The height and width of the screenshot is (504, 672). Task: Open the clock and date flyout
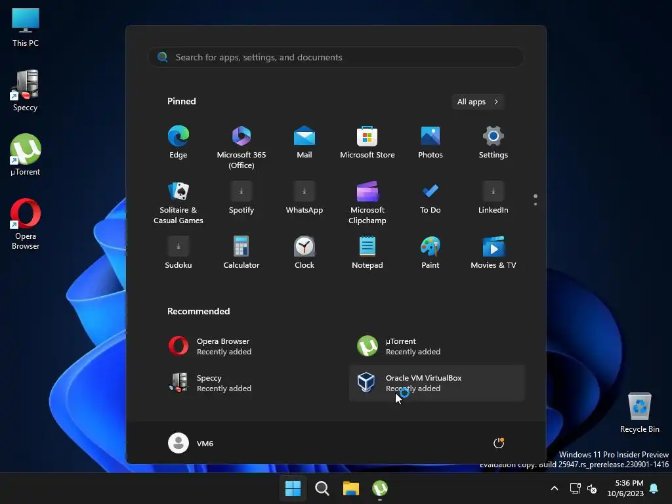[625, 488]
